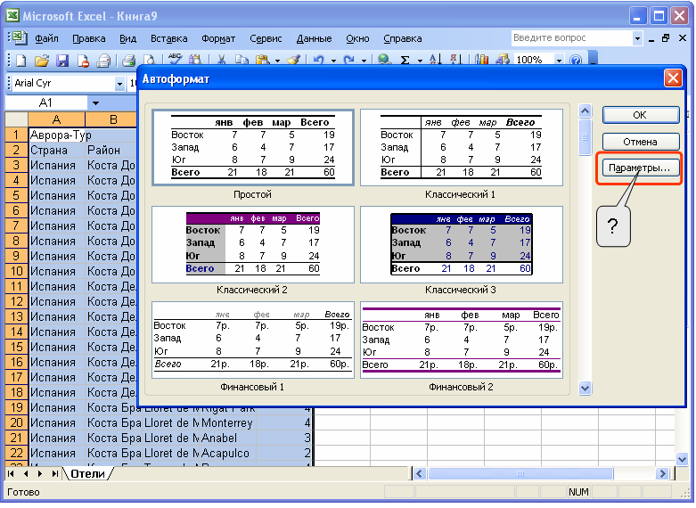Open the Окно menu
Image resolution: width=696 pixels, height=508 pixels.
[x=357, y=38]
